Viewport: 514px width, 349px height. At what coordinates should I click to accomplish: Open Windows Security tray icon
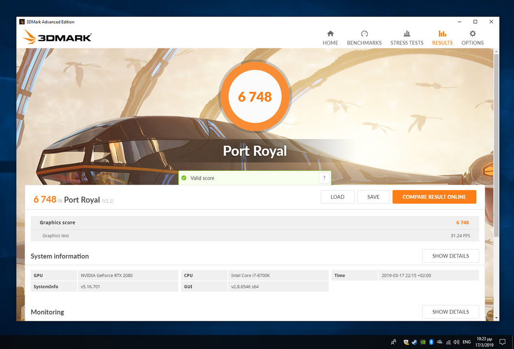406,342
